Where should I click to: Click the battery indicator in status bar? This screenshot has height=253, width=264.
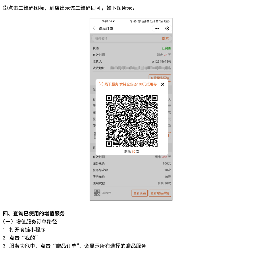click(x=167, y=21)
